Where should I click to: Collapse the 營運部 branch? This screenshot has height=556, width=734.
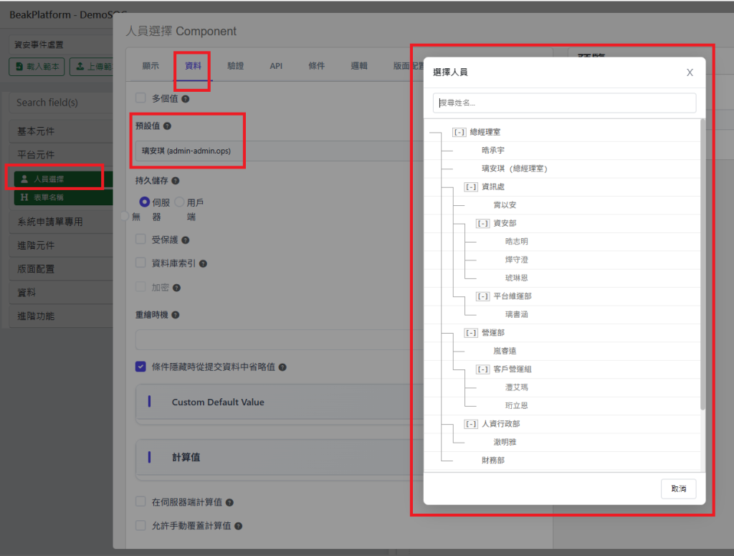471,333
